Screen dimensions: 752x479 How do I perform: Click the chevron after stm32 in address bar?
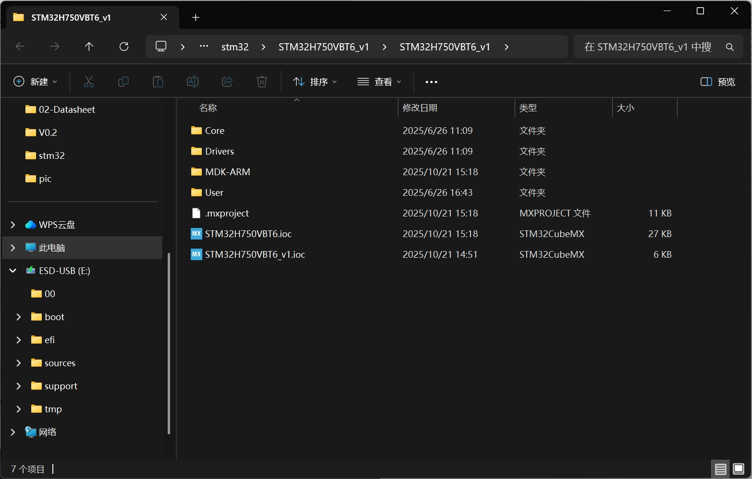263,47
